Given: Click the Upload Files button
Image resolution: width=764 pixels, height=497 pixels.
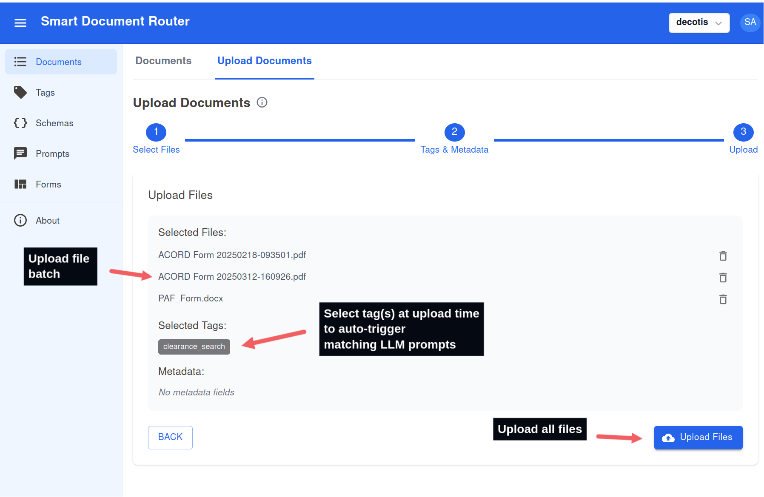Looking at the screenshot, I should pos(698,437).
